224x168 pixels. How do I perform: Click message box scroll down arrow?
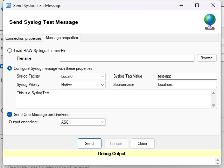coord(213,105)
